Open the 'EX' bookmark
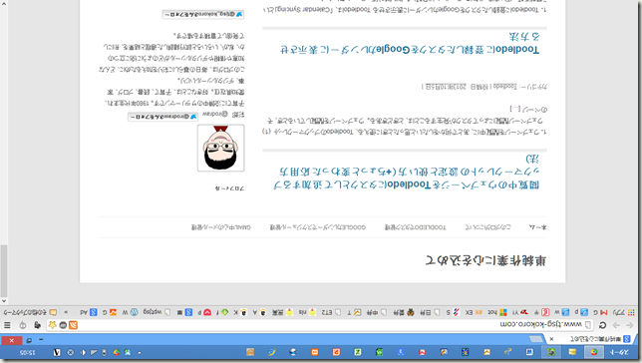This screenshot has width=642, height=363. click(475, 312)
